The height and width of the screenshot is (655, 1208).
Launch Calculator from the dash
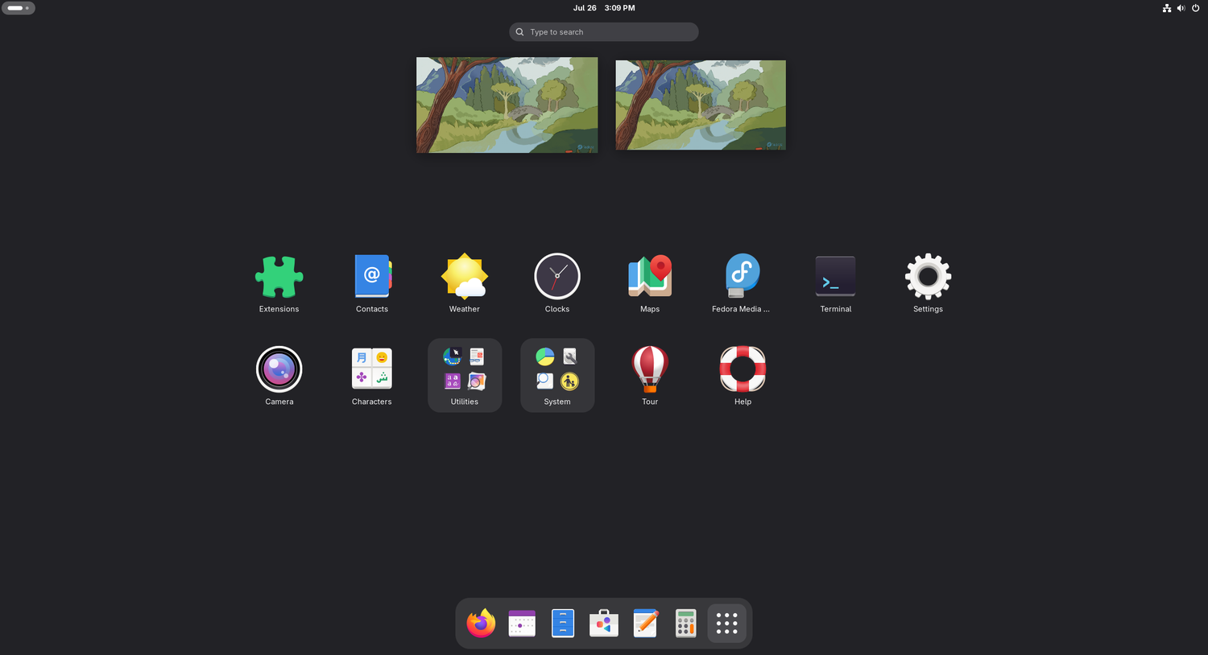(686, 623)
